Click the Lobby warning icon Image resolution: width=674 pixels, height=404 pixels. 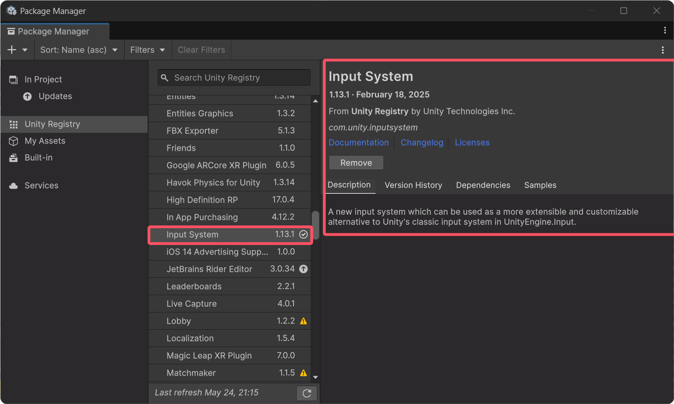pos(303,321)
